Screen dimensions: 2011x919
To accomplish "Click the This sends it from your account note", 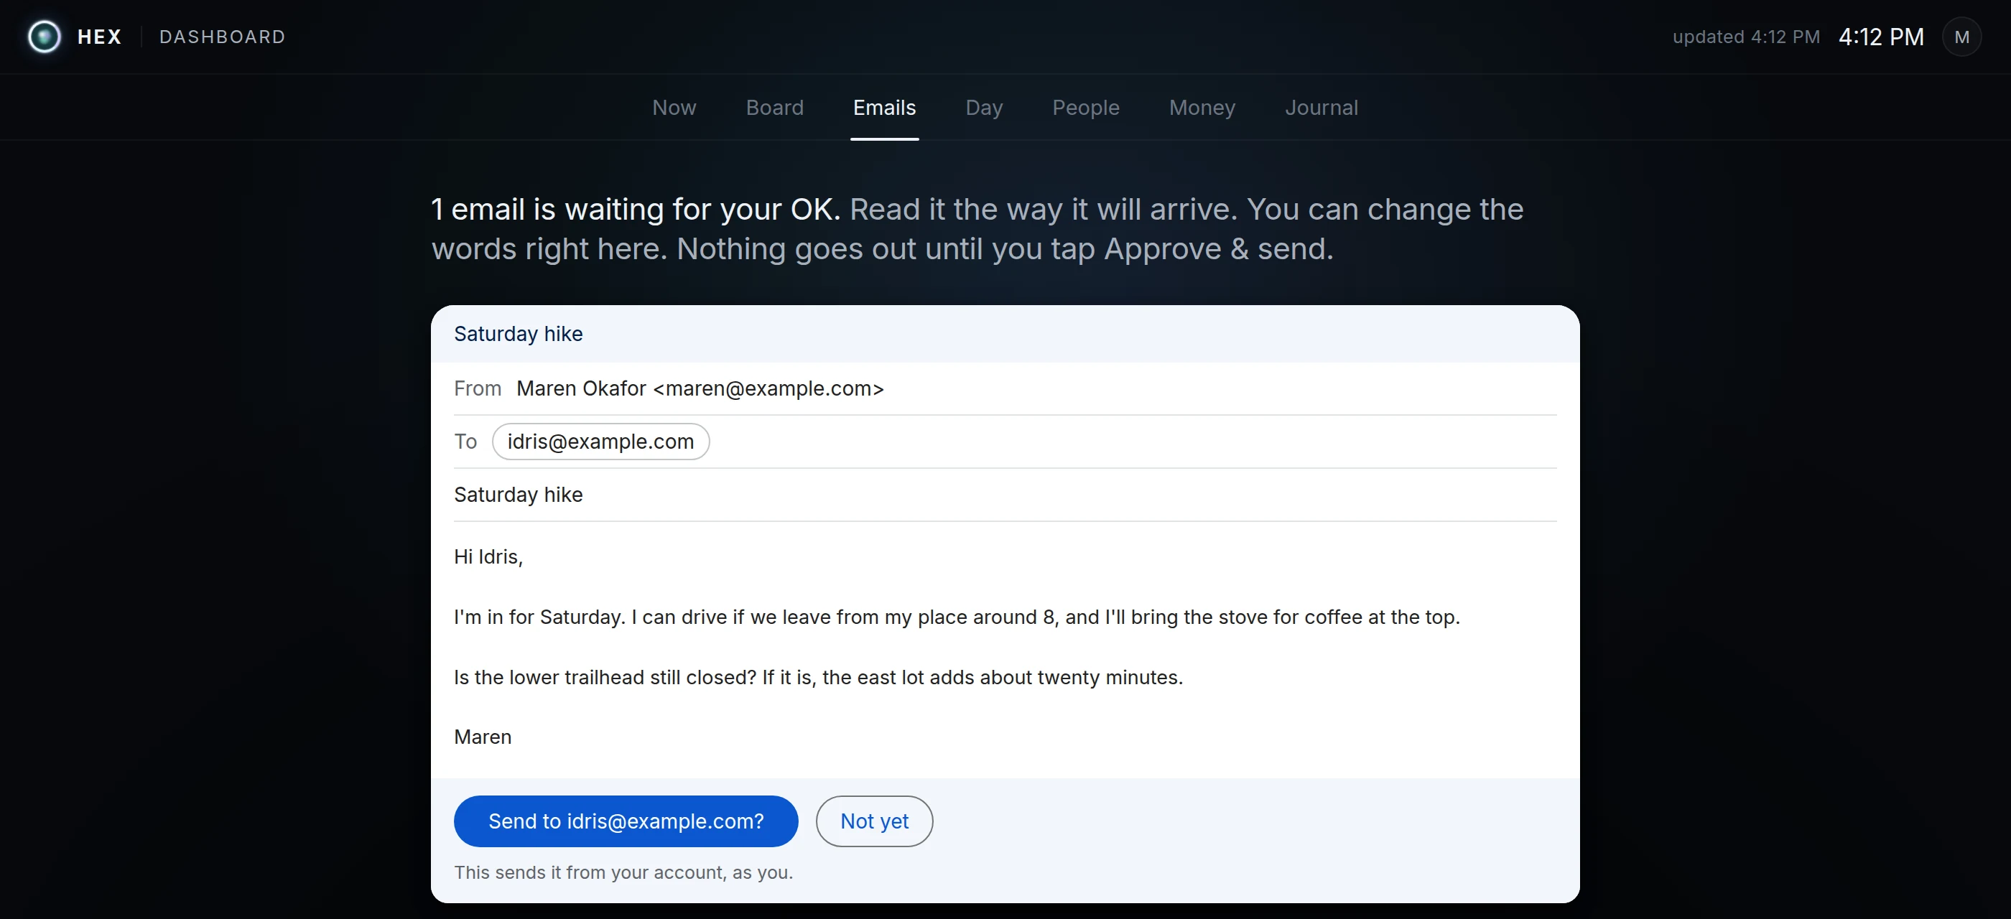I will click(623, 872).
